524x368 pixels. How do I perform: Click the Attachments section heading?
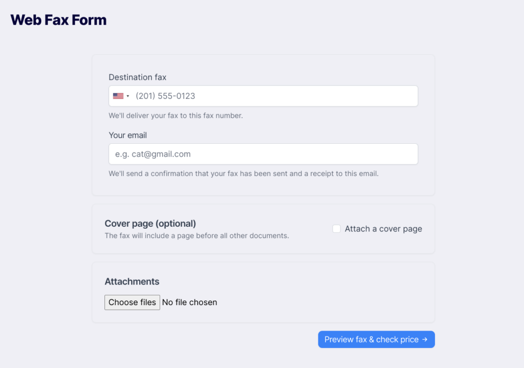(132, 282)
